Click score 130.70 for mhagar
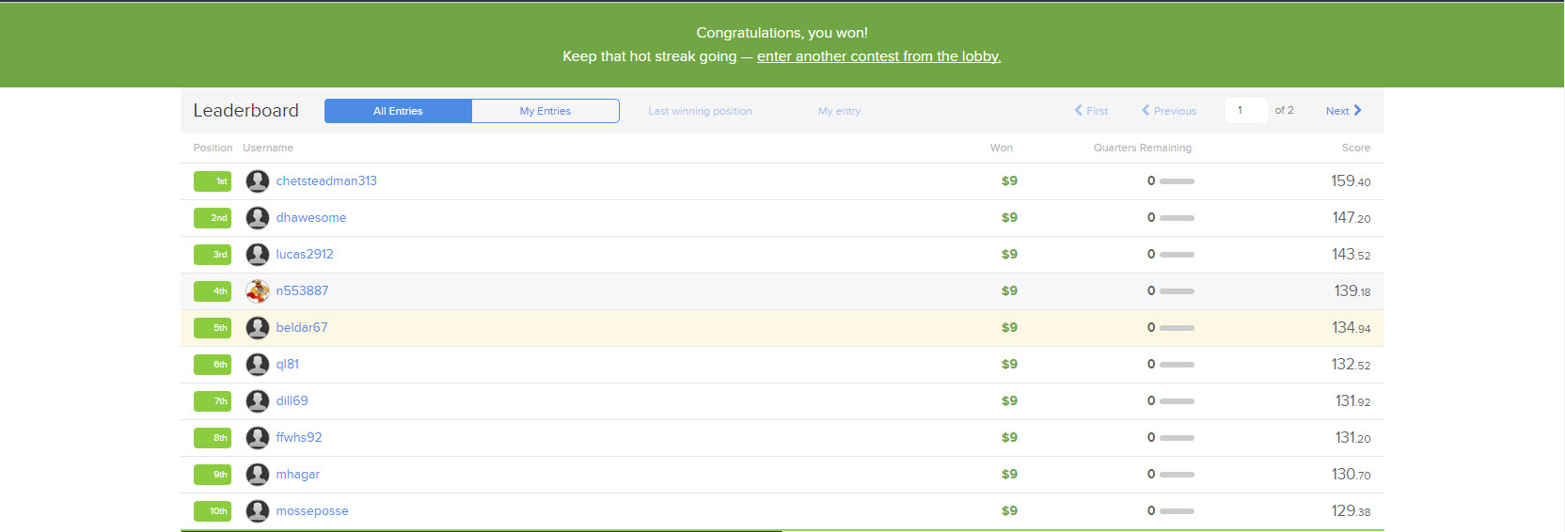The height and width of the screenshot is (532, 1565). click(1352, 475)
